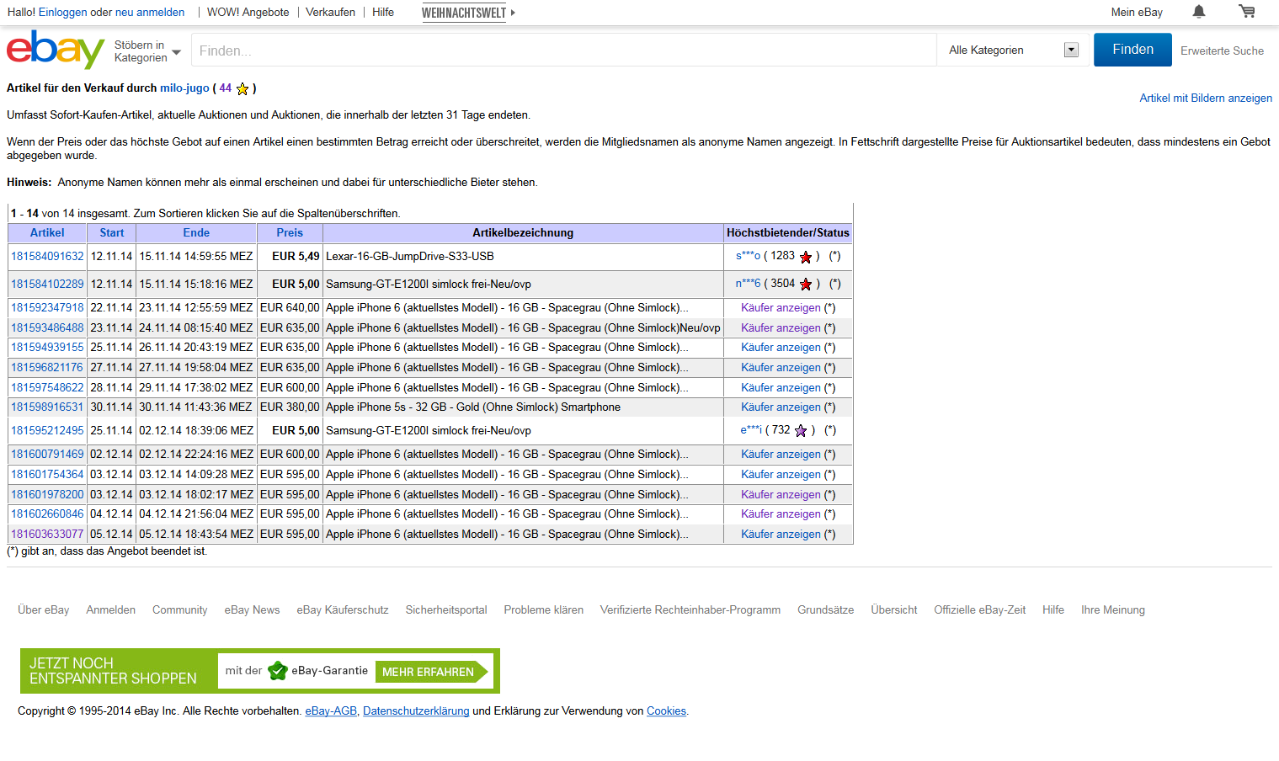
Task: Sort by the Artikel column header
Action: [47, 233]
